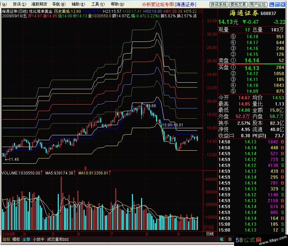Click the trade row with volume 2158
Viewport: 288px width, 246px height.
[251, 201]
